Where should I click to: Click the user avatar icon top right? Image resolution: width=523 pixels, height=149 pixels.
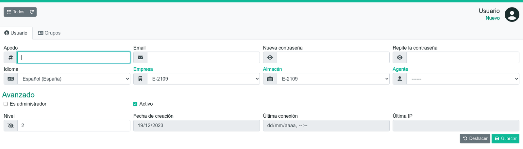click(512, 15)
